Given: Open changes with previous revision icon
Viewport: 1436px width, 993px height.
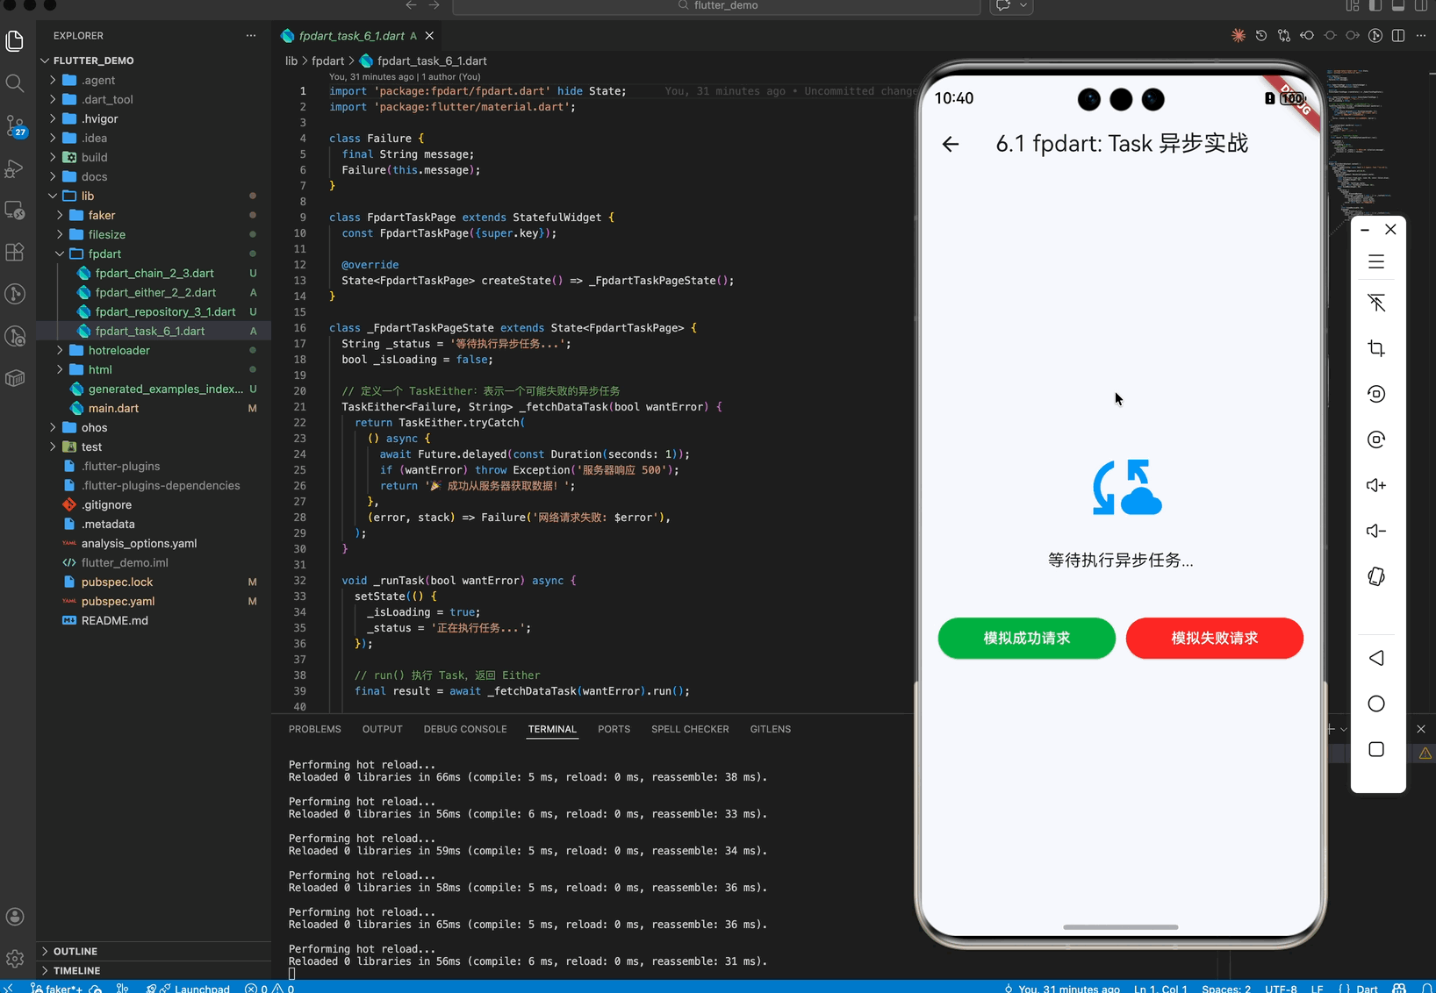Looking at the screenshot, I should tap(1307, 36).
